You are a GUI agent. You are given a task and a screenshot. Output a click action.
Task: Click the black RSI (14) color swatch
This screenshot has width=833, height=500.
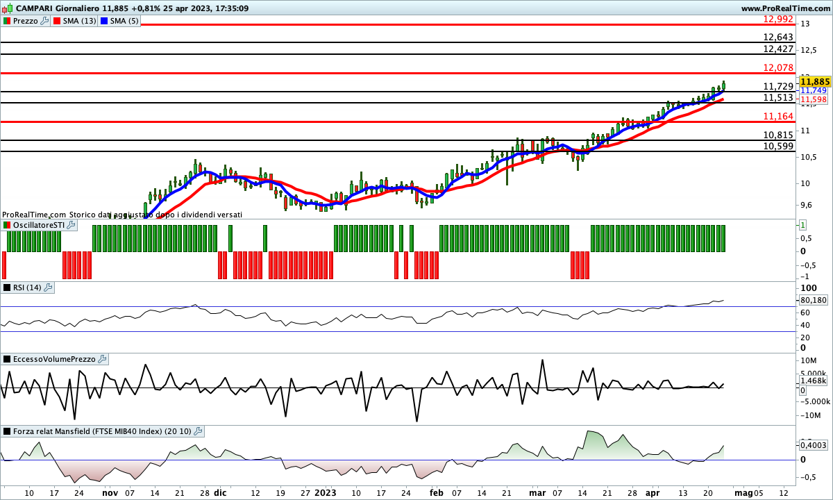pos(7,287)
